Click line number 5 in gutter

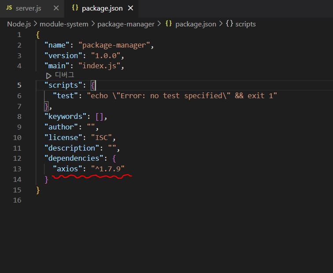pyautogui.click(x=19, y=85)
